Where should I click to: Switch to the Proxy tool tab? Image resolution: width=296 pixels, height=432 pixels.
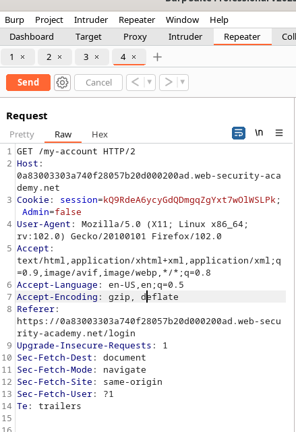click(x=135, y=36)
